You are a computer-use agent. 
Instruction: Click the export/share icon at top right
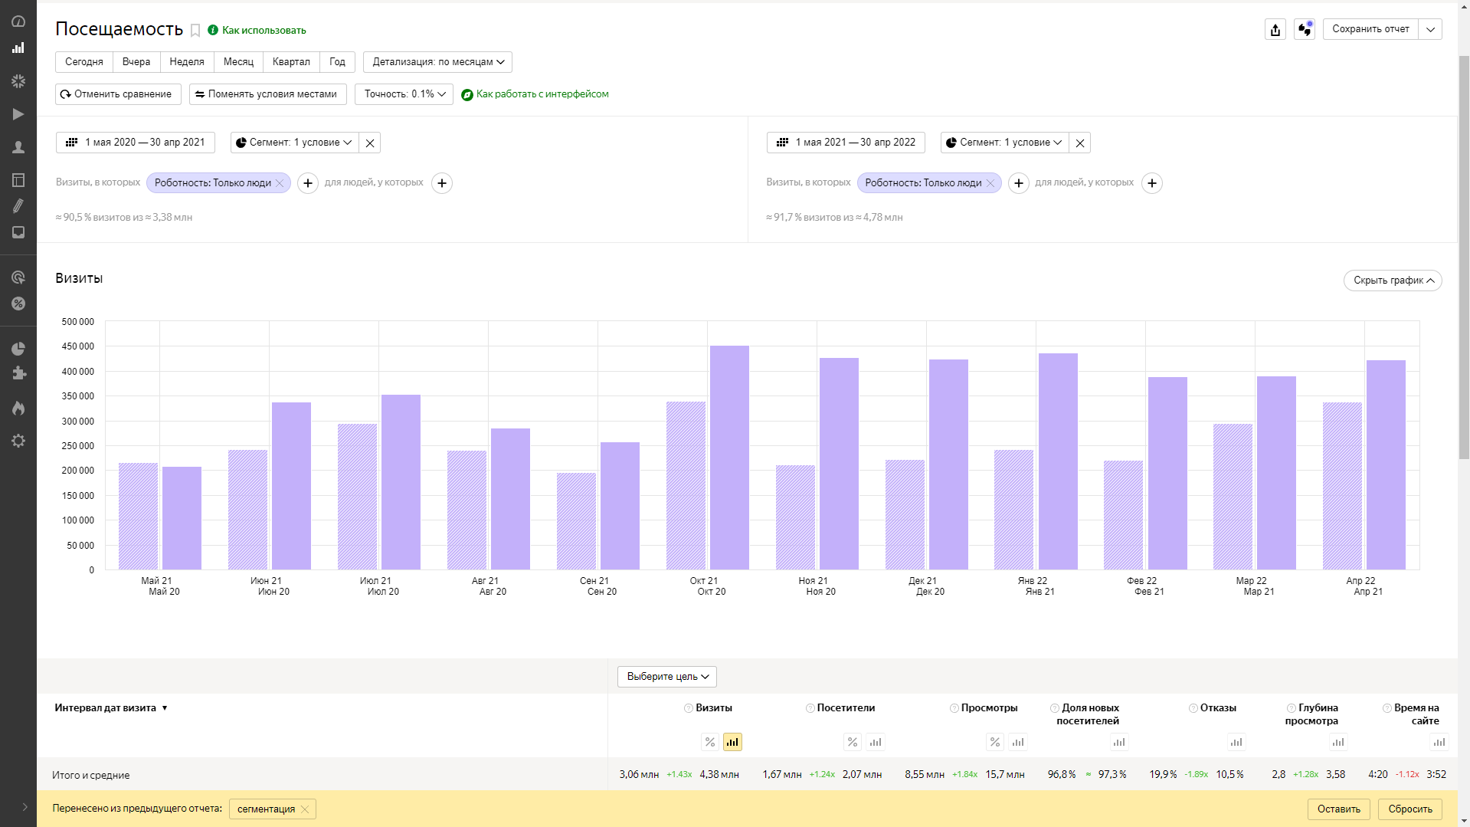point(1275,29)
